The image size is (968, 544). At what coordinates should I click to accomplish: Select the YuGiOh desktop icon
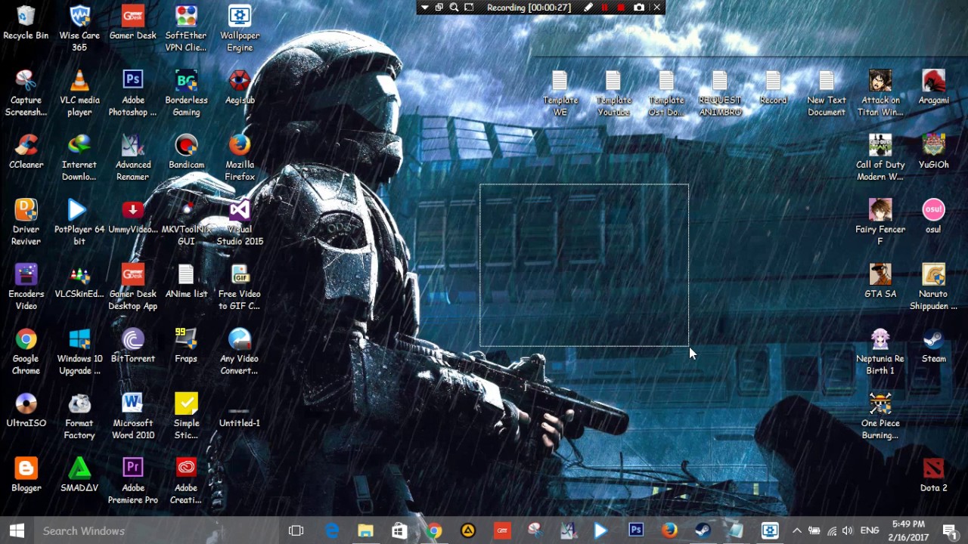point(934,151)
